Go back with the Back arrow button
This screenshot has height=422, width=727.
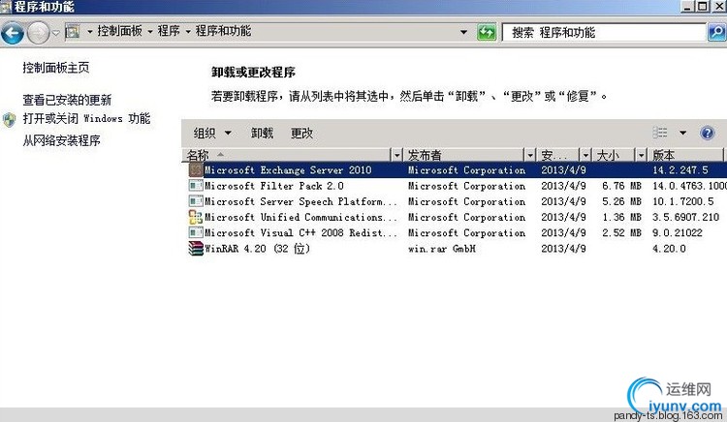click(x=12, y=32)
